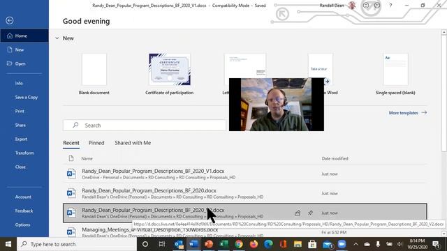The height and width of the screenshot is (251, 447).
Task: Open Chrome from the taskbar
Action: 239,244
